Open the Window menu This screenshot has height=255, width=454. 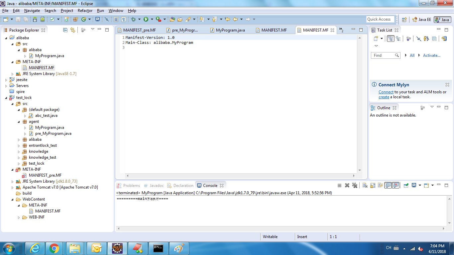tap(116, 11)
